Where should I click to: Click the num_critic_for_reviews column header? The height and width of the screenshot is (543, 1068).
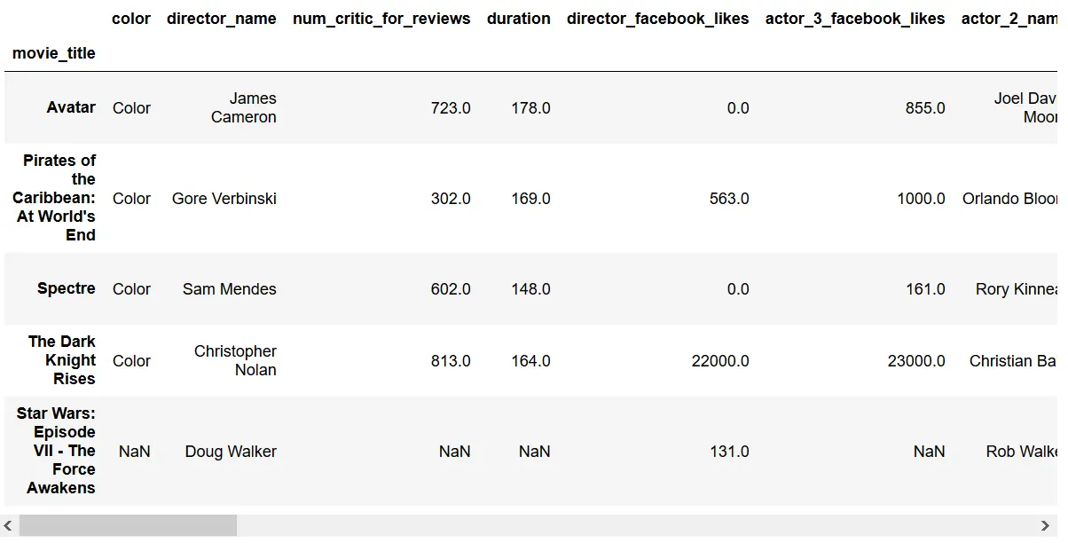[381, 19]
